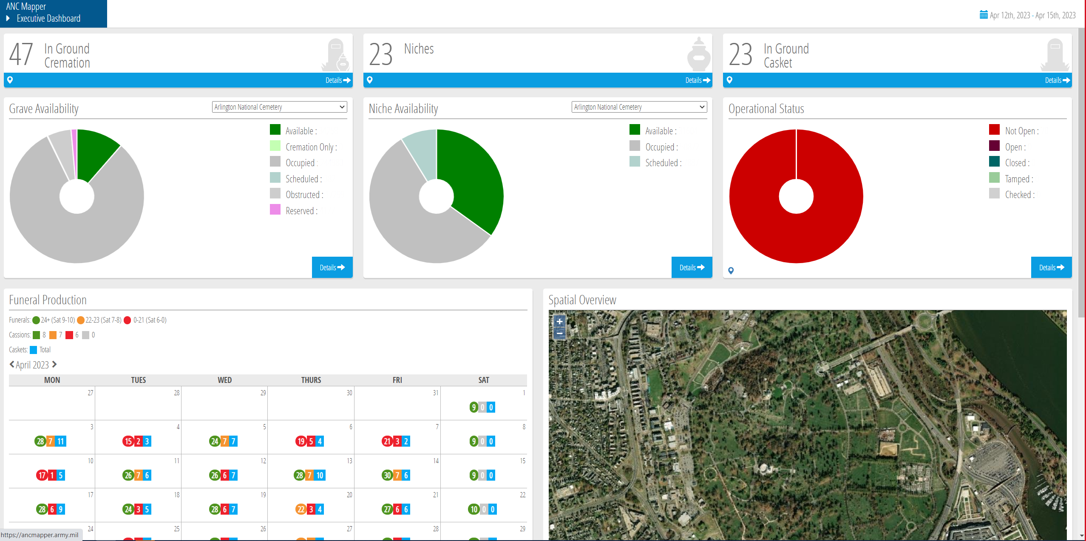The image size is (1086, 541).
Task: Click casket total 10 on April 13
Action: coord(320,475)
